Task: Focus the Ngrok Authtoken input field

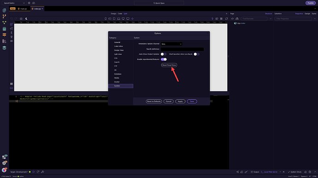Action: tap(182, 49)
